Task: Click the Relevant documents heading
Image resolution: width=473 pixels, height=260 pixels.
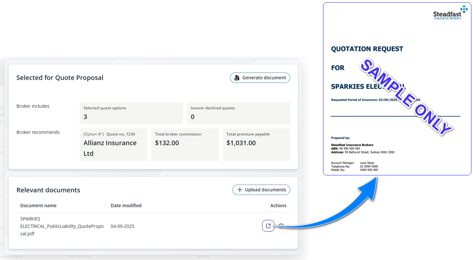Action: 48,190
